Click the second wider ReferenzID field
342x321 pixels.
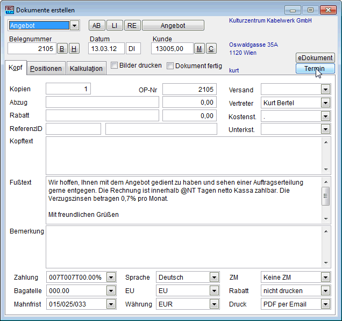[x=161, y=129]
